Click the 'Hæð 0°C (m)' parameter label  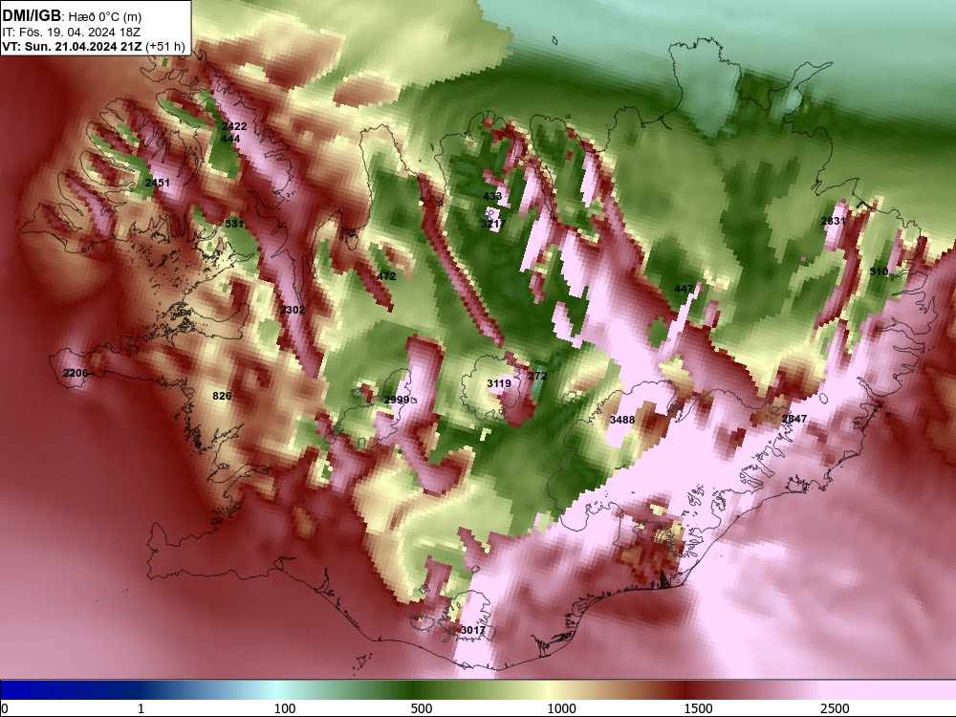pos(104,17)
